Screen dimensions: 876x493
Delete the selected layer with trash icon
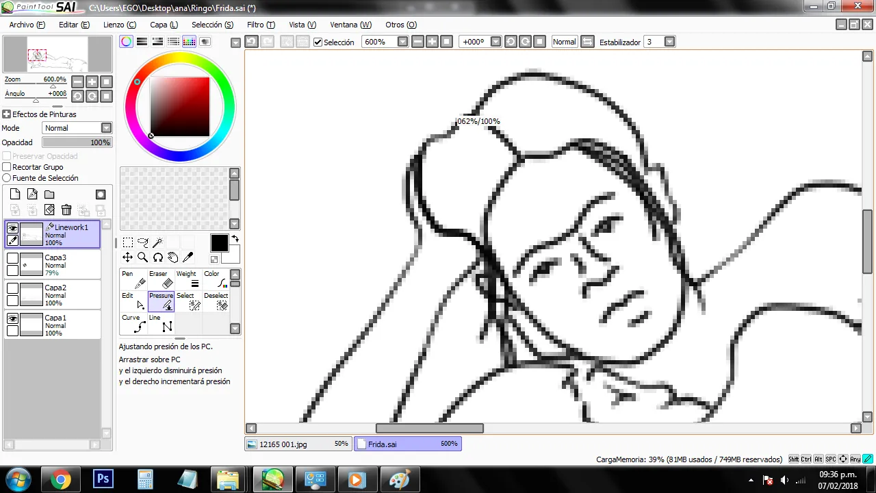pyautogui.click(x=66, y=210)
